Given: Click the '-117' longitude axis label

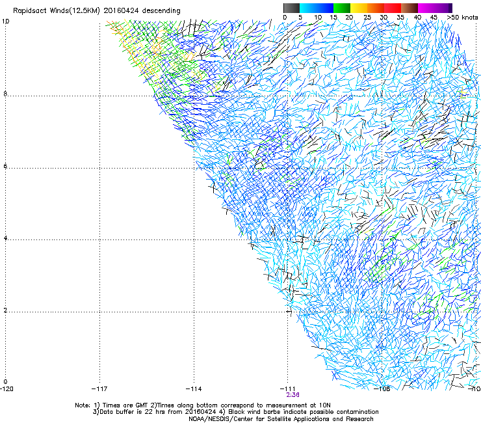Looking at the screenshot, I should [99, 389].
